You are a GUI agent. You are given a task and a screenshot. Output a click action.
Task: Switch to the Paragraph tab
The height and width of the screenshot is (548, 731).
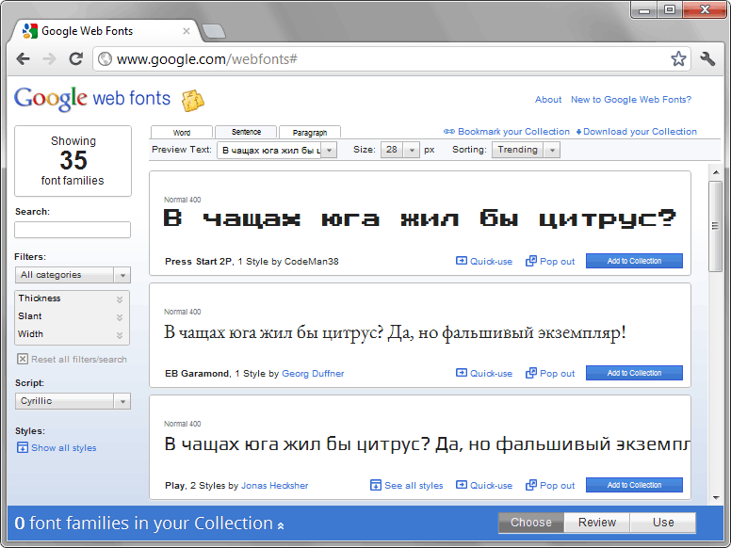pyautogui.click(x=310, y=133)
